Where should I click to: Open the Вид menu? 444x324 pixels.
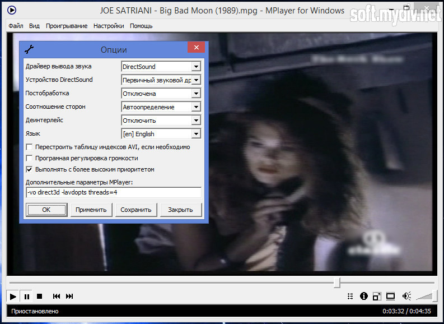[x=34, y=26]
